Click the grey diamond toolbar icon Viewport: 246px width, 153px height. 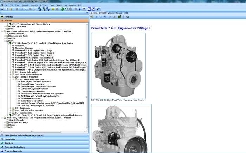point(76,9)
